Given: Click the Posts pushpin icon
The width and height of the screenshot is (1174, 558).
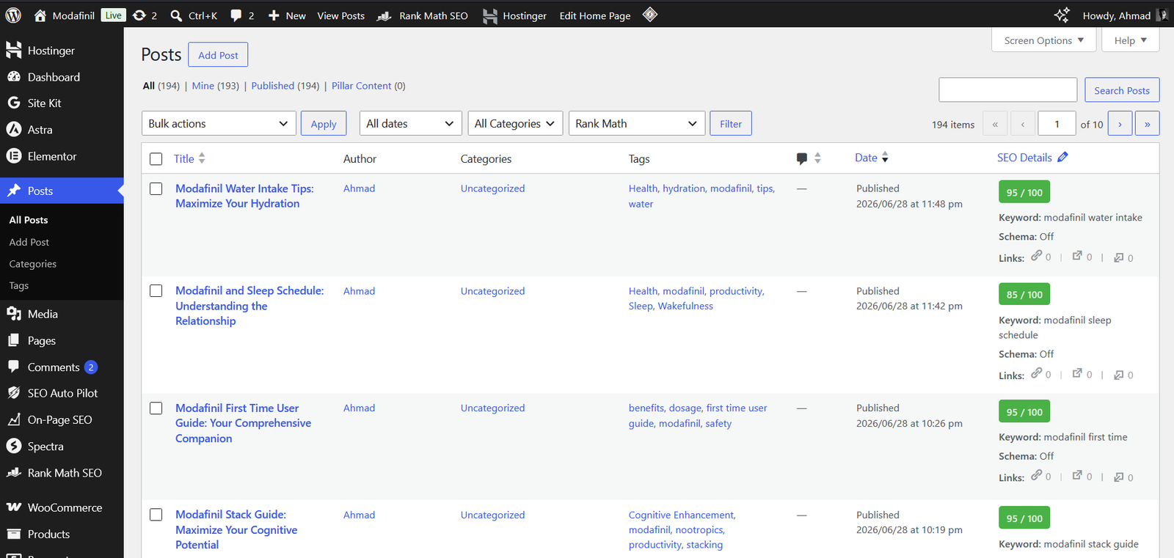Looking at the screenshot, I should pos(13,191).
